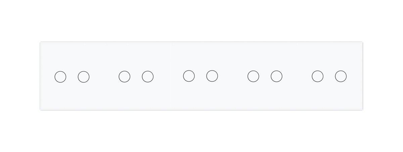
Task: Toggle the fourth circular touch button
Action: [148, 77]
